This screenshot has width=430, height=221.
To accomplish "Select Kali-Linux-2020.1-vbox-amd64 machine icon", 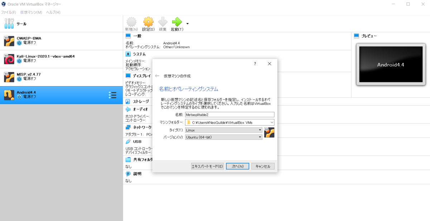I will click(x=9, y=59).
